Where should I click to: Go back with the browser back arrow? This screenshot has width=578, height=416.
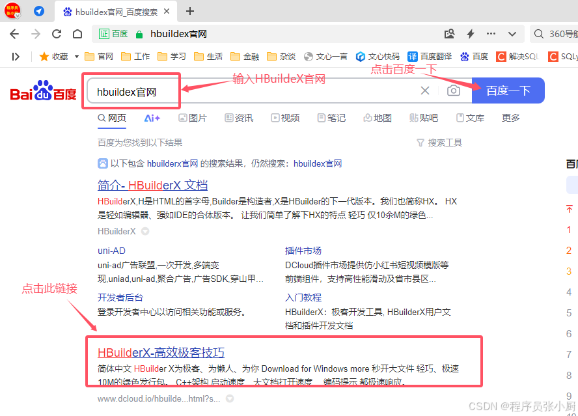click(x=14, y=34)
